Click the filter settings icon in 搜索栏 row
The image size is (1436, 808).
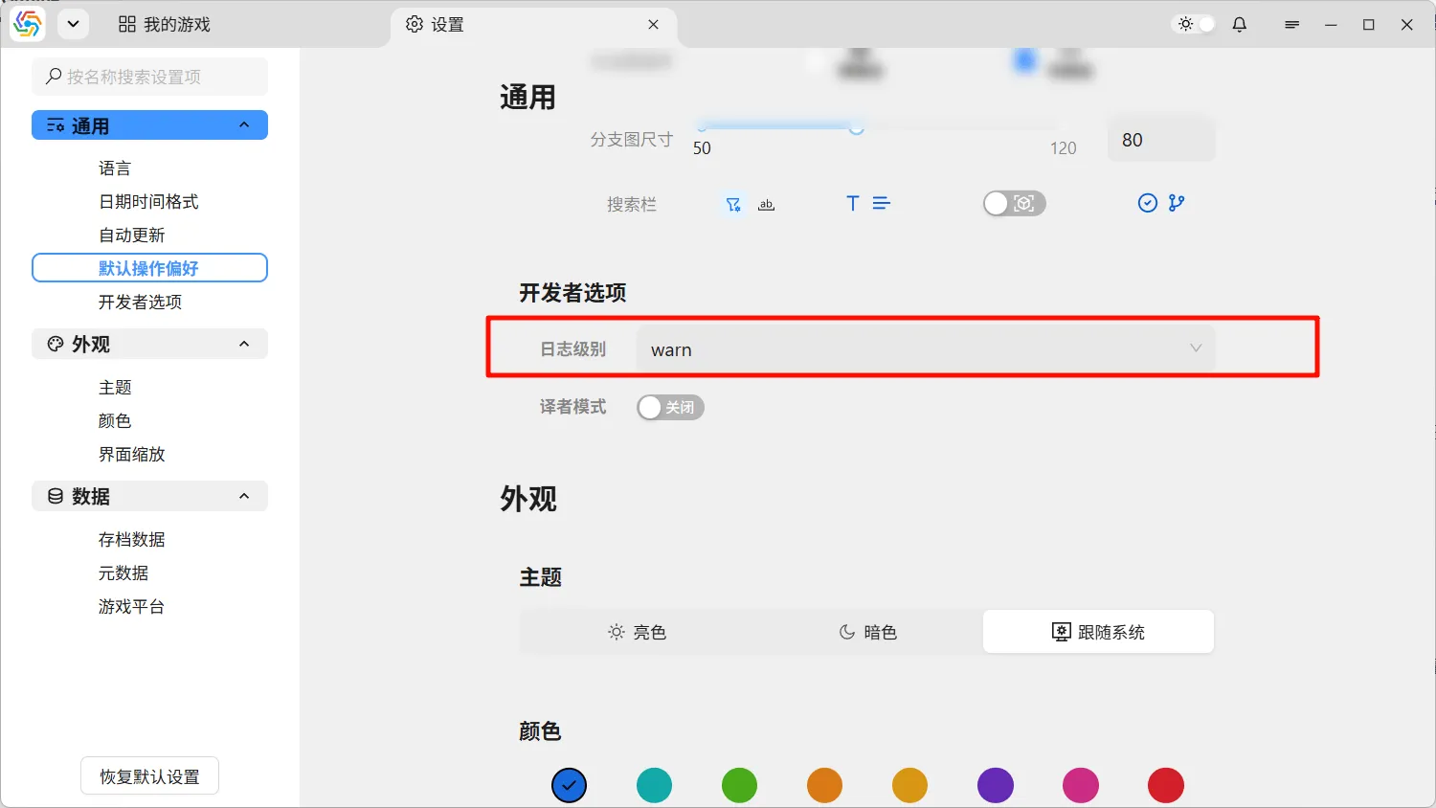tap(733, 204)
